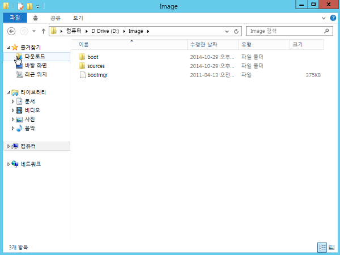Image resolution: width=340 pixels, height=255 pixels.
Task: Click the bootmgr file name
Action: 97,75
